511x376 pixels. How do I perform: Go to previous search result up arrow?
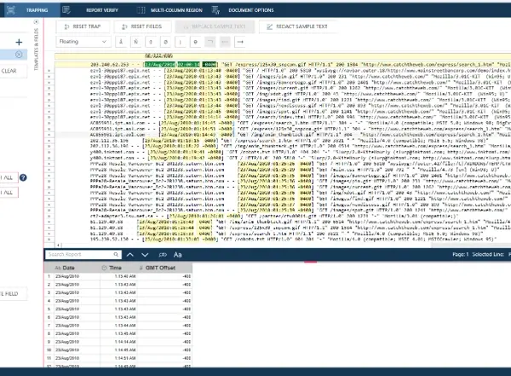tap(130, 255)
